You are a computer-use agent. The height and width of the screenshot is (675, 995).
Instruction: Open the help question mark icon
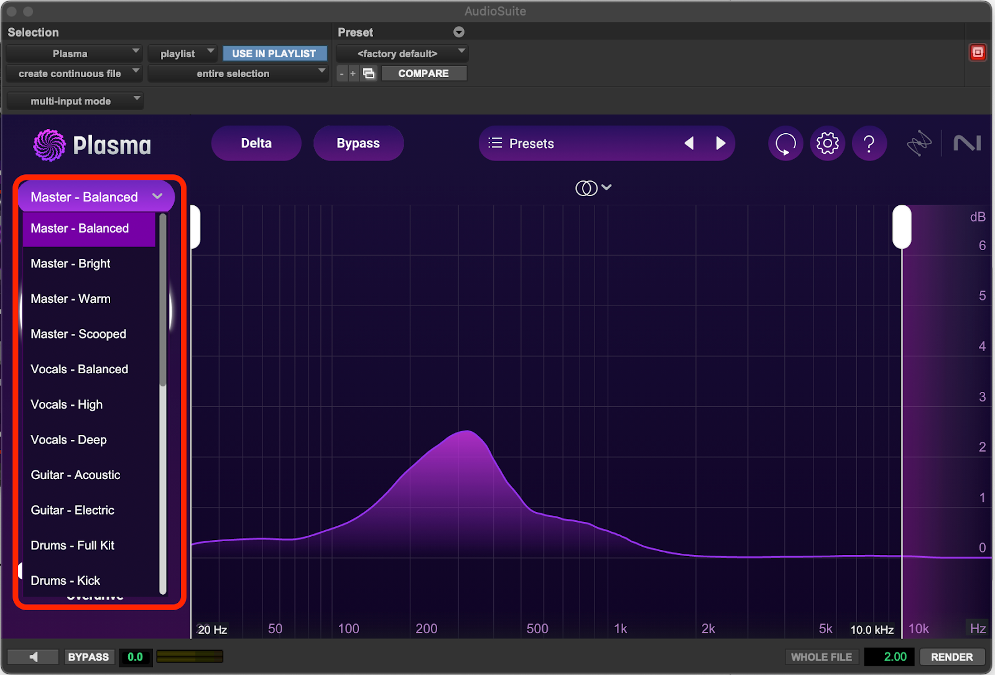(x=869, y=144)
